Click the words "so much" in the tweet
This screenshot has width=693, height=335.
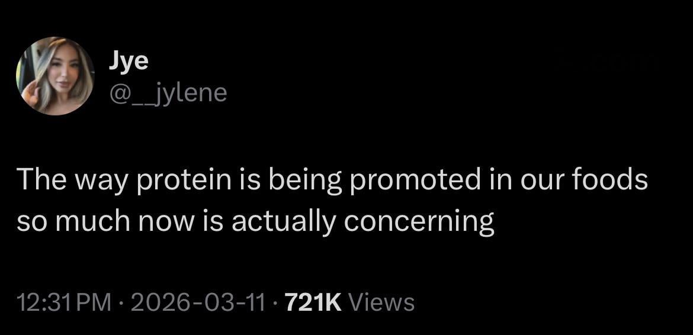75,221
